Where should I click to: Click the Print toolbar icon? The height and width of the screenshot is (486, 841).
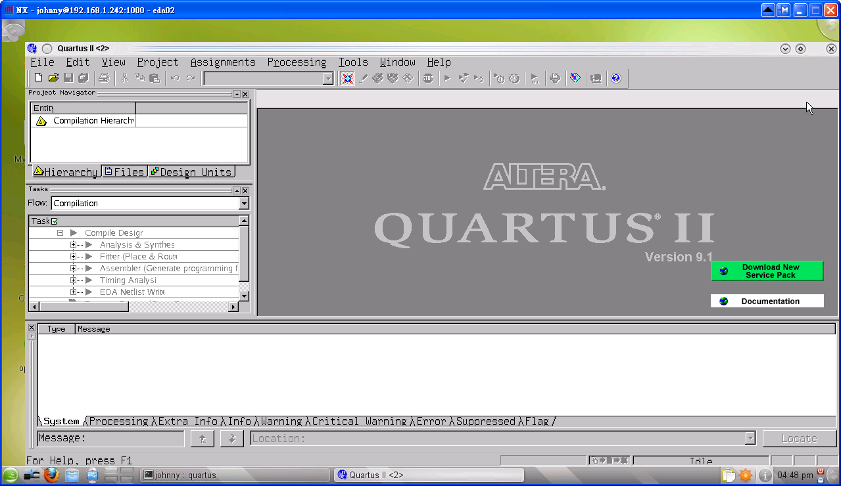(104, 78)
